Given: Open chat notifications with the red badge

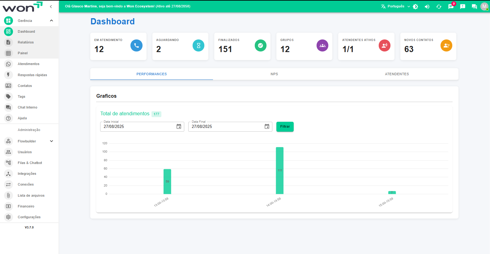Looking at the screenshot, I should click(x=451, y=6).
